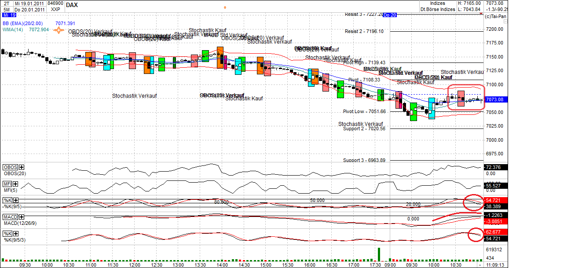The height and width of the screenshot is (268, 582).
Task: Click the MACD value -1.2263
Action: tap(495, 215)
